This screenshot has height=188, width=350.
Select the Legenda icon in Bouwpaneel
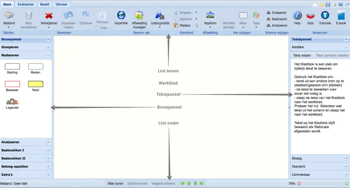pyautogui.click(x=12, y=101)
